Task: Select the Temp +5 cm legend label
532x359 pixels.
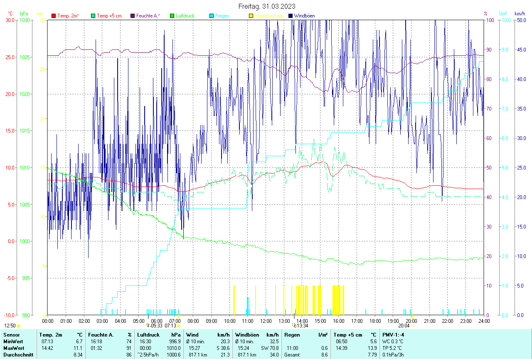Action: pyautogui.click(x=109, y=16)
